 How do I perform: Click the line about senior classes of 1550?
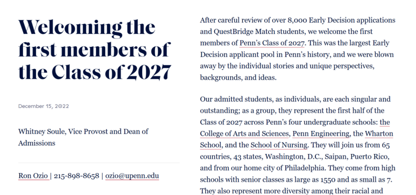296,179
